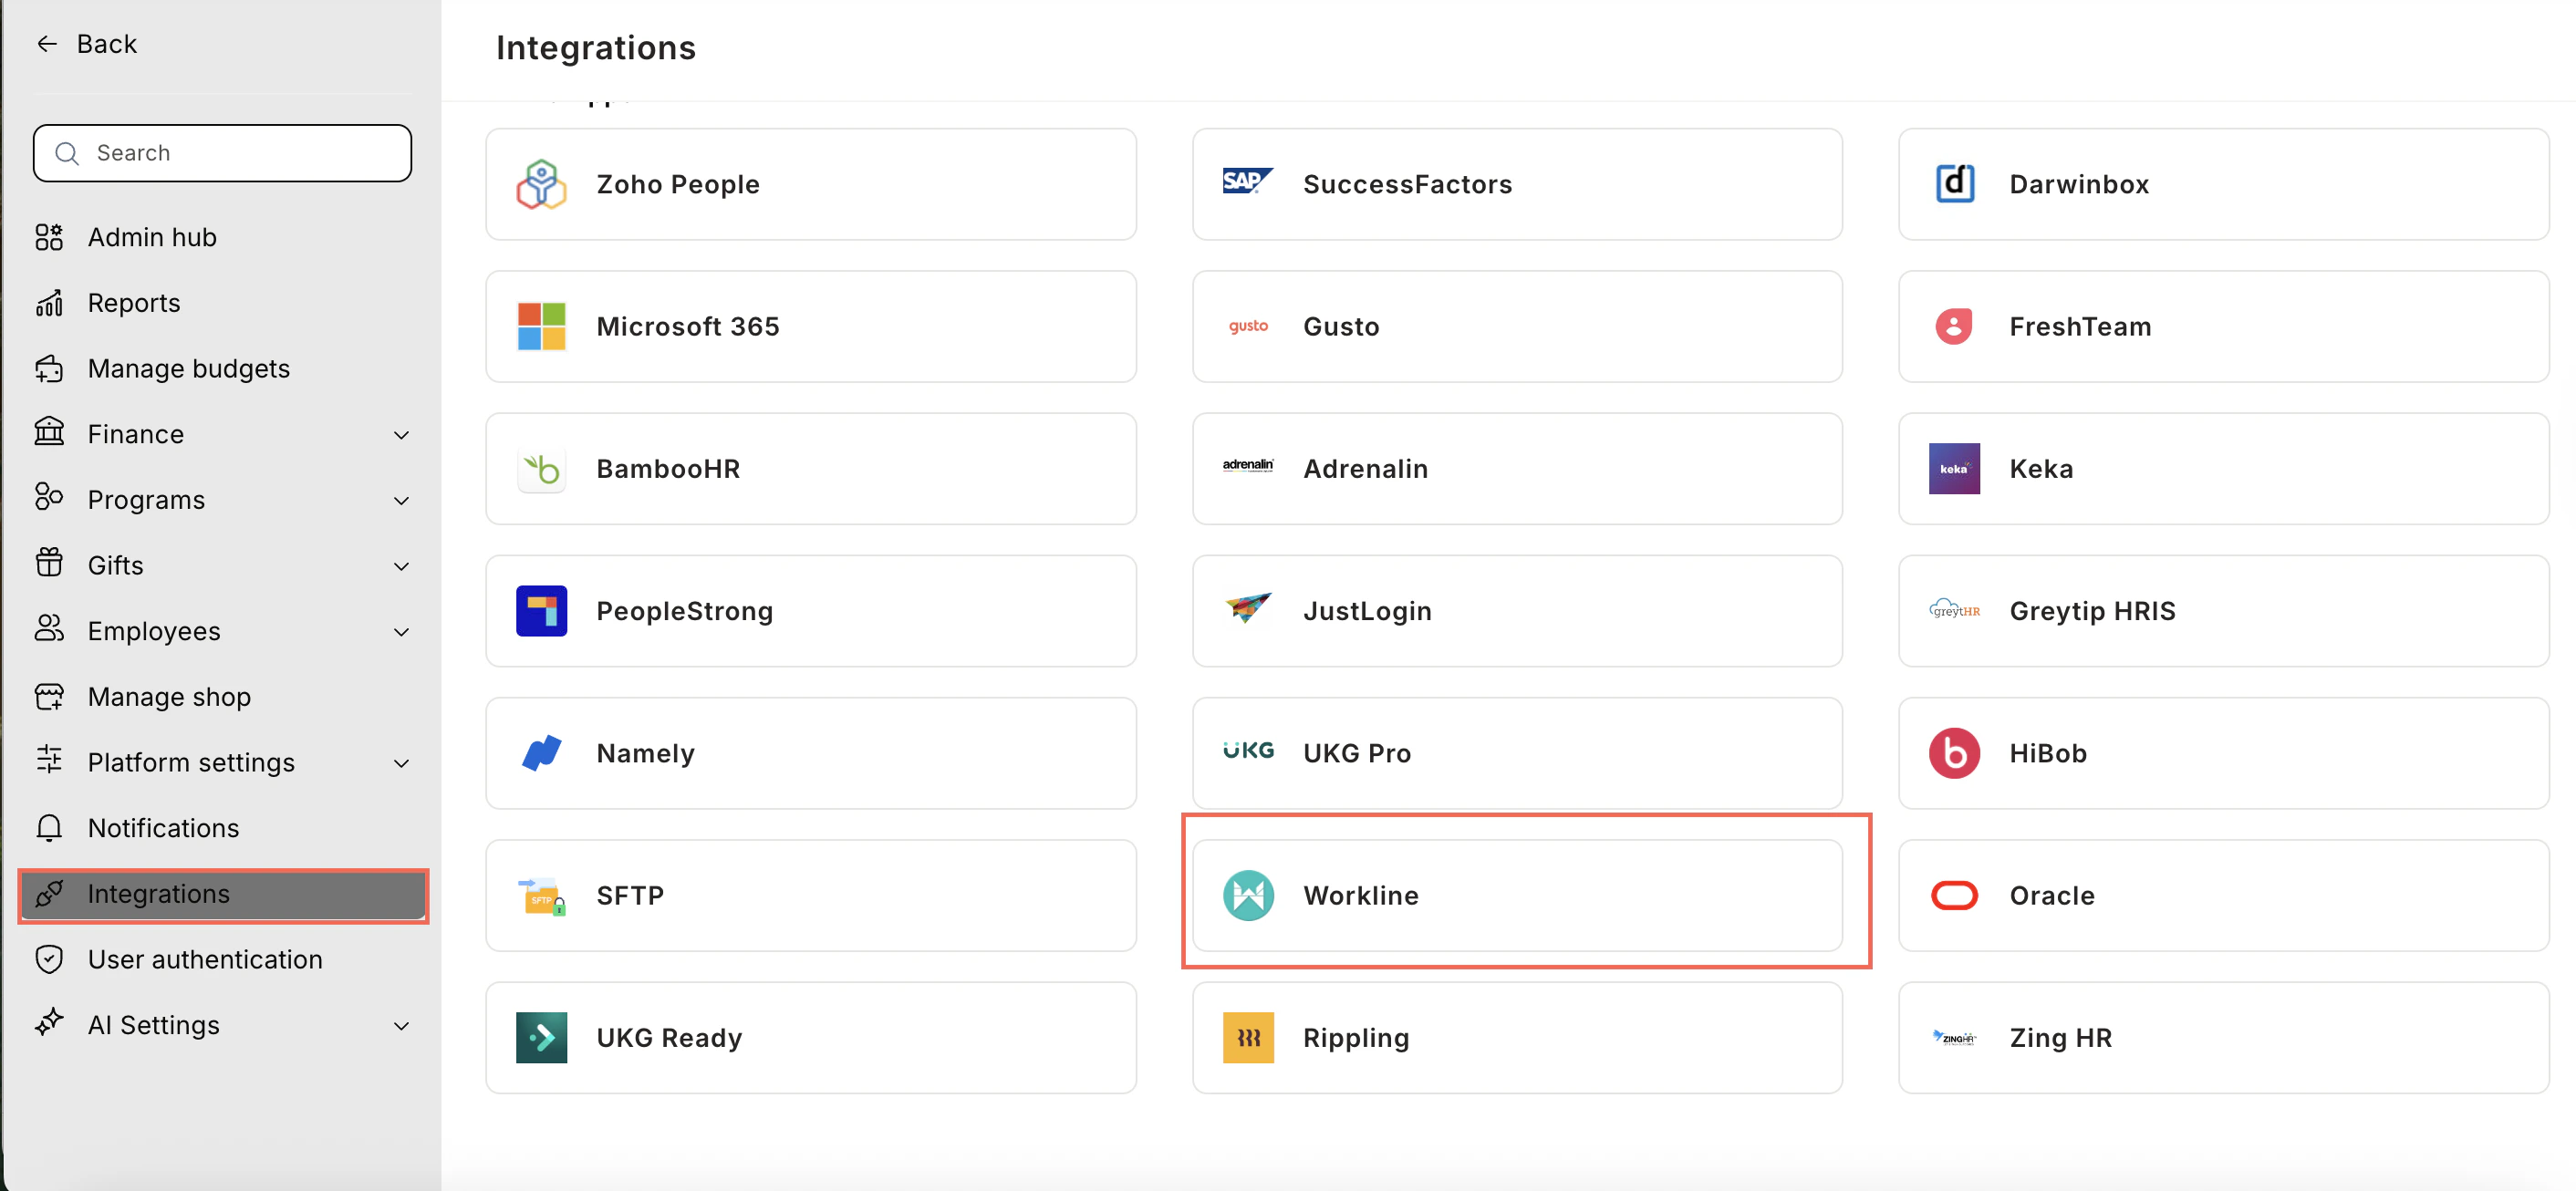Click the yellow Rippling logo
Screen dimensions: 2576x1191
(x=1248, y=1037)
